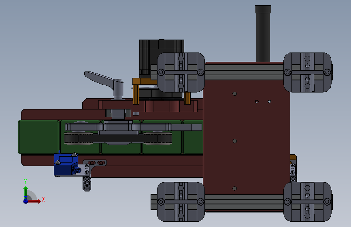Select the green rail's far left end section
The width and height of the screenshot is (351, 227).
coord(38,137)
